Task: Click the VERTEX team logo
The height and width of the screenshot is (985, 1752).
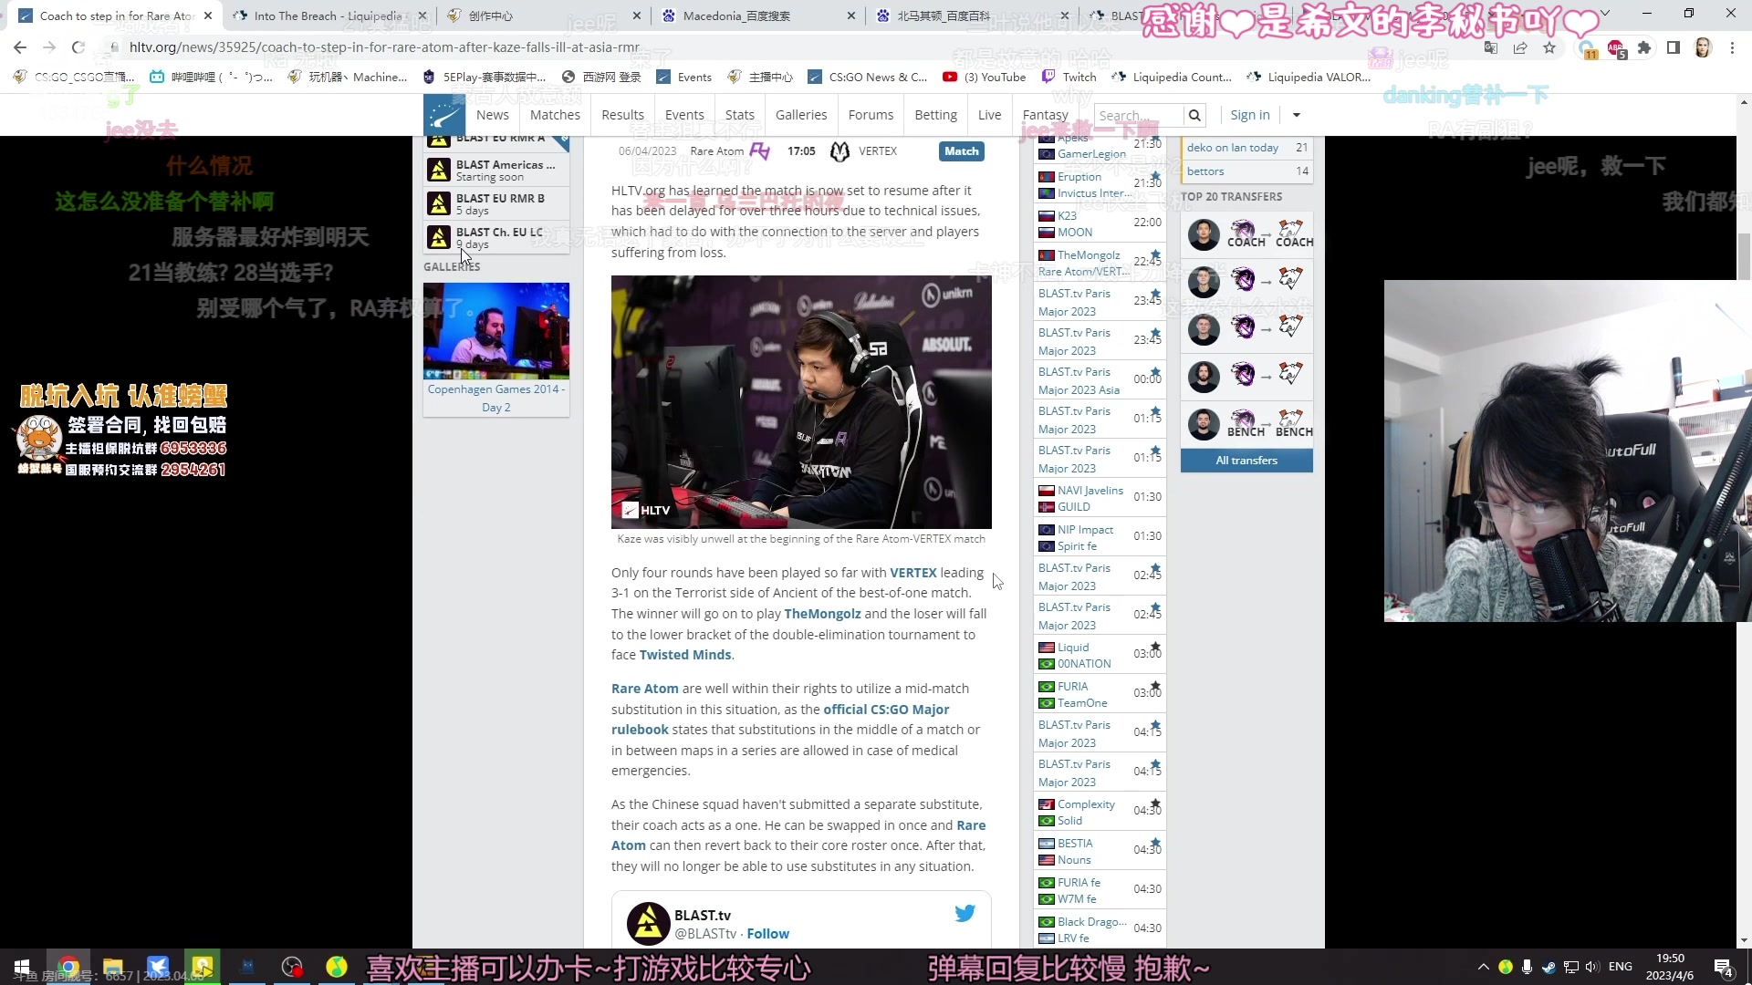Action: tap(839, 151)
